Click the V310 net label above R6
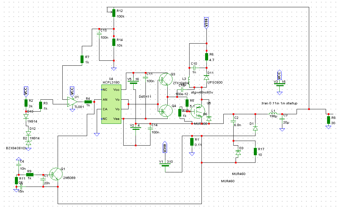Viewport: 338px width, 210px height. 206,22
